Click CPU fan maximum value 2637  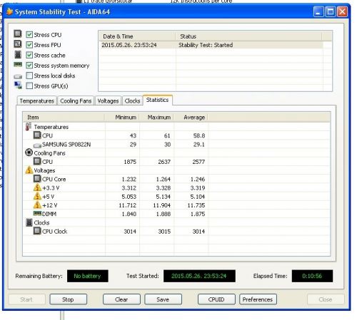coord(164,162)
